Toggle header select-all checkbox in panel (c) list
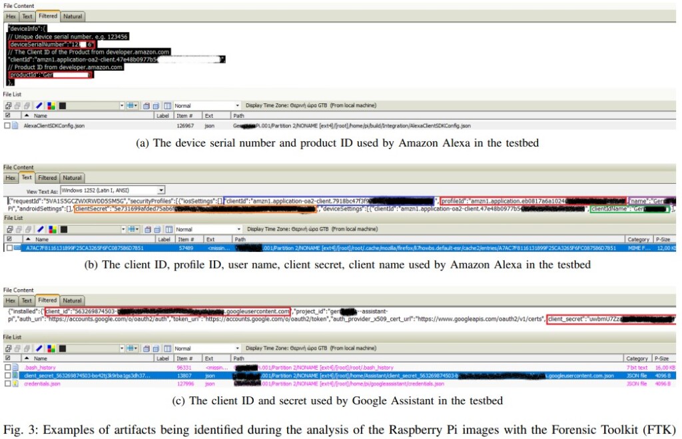 [7, 358]
